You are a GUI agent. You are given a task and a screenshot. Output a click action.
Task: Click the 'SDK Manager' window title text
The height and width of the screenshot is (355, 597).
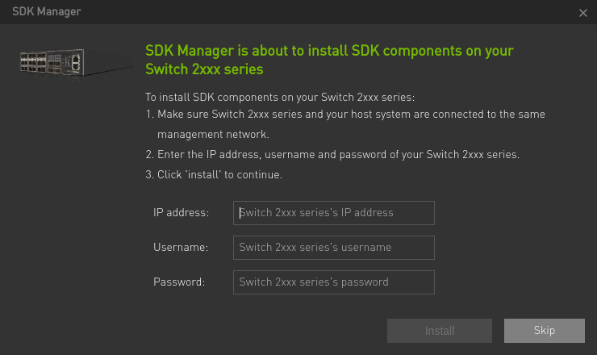47,11
